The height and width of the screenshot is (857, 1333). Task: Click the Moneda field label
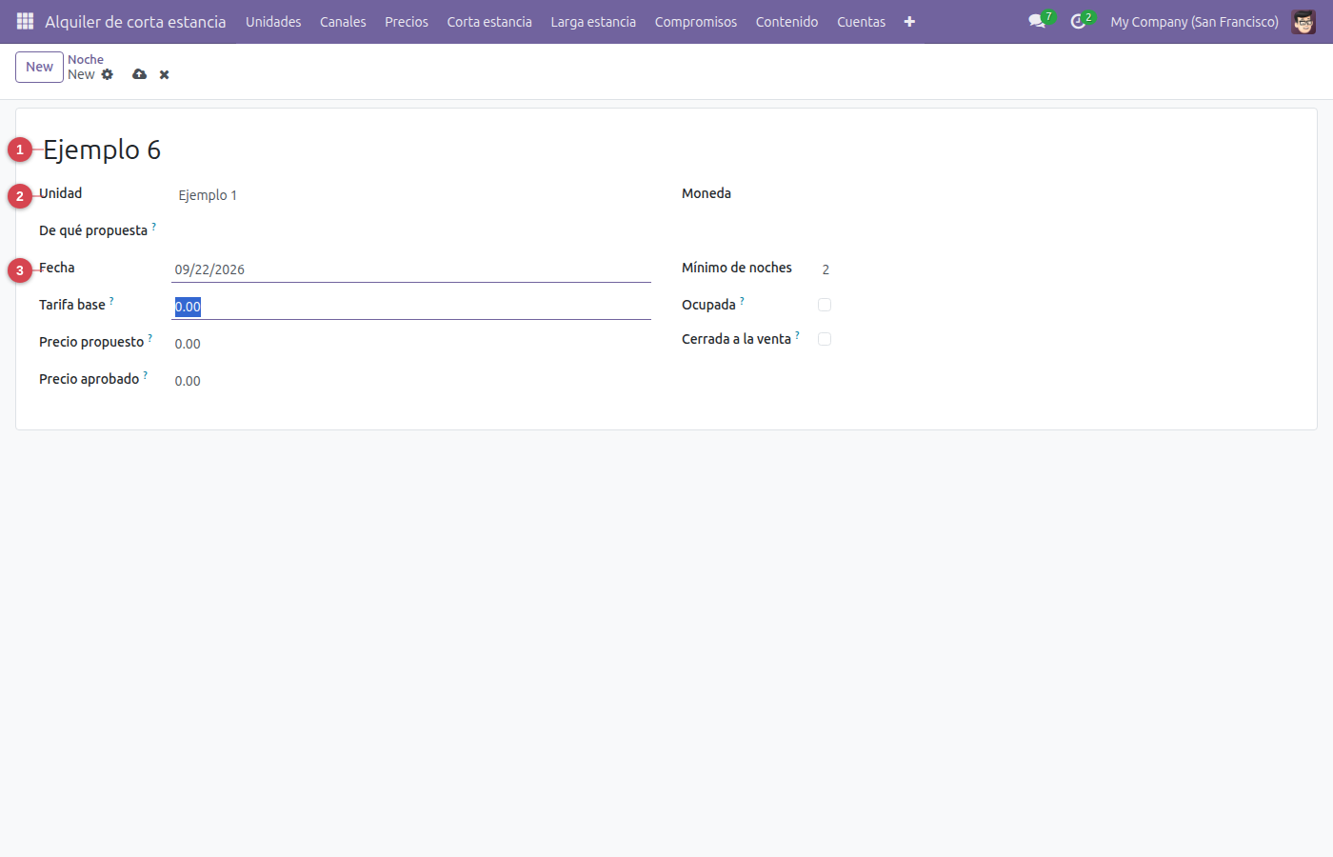click(x=706, y=193)
